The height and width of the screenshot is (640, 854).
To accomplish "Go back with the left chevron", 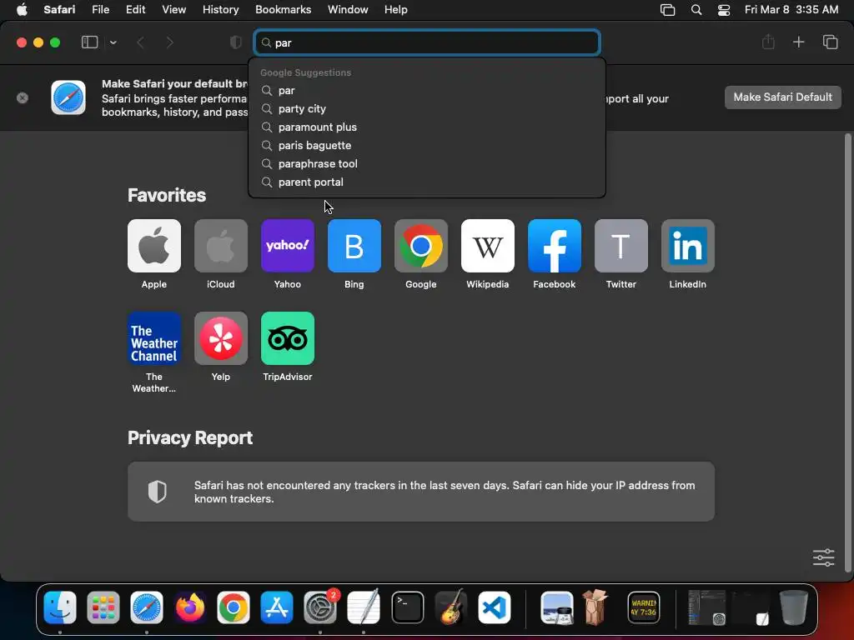I will point(140,42).
